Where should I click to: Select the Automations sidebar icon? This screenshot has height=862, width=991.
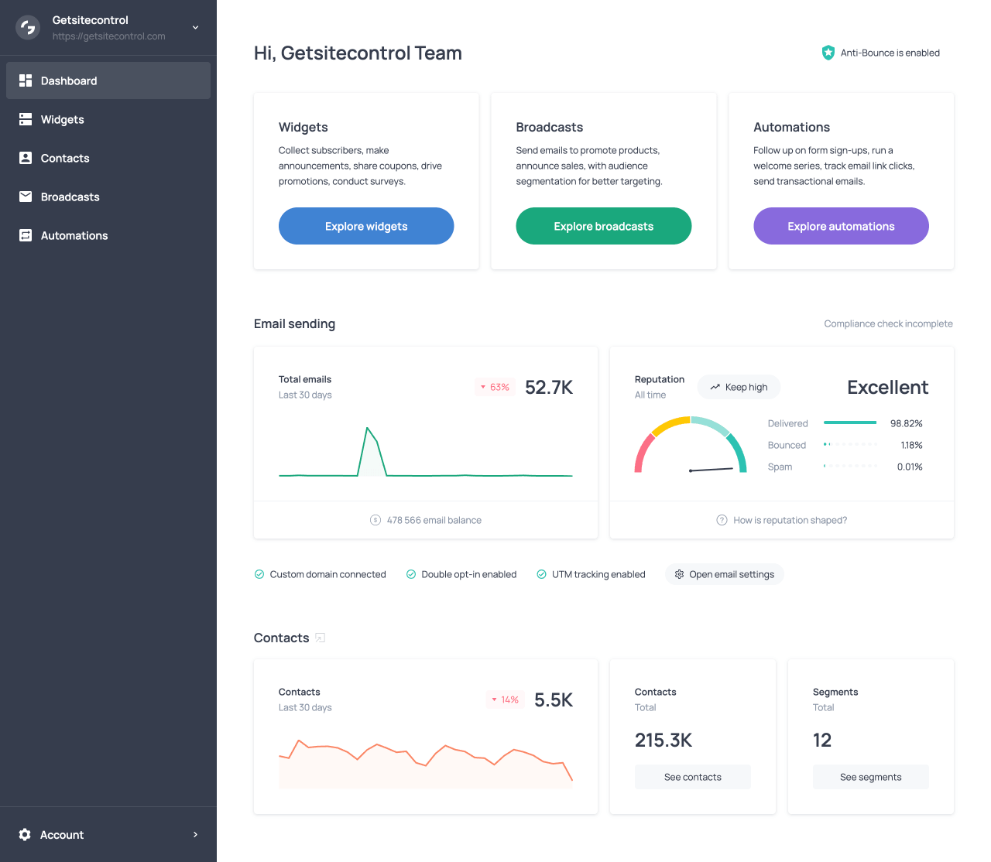pyautogui.click(x=26, y=235)
